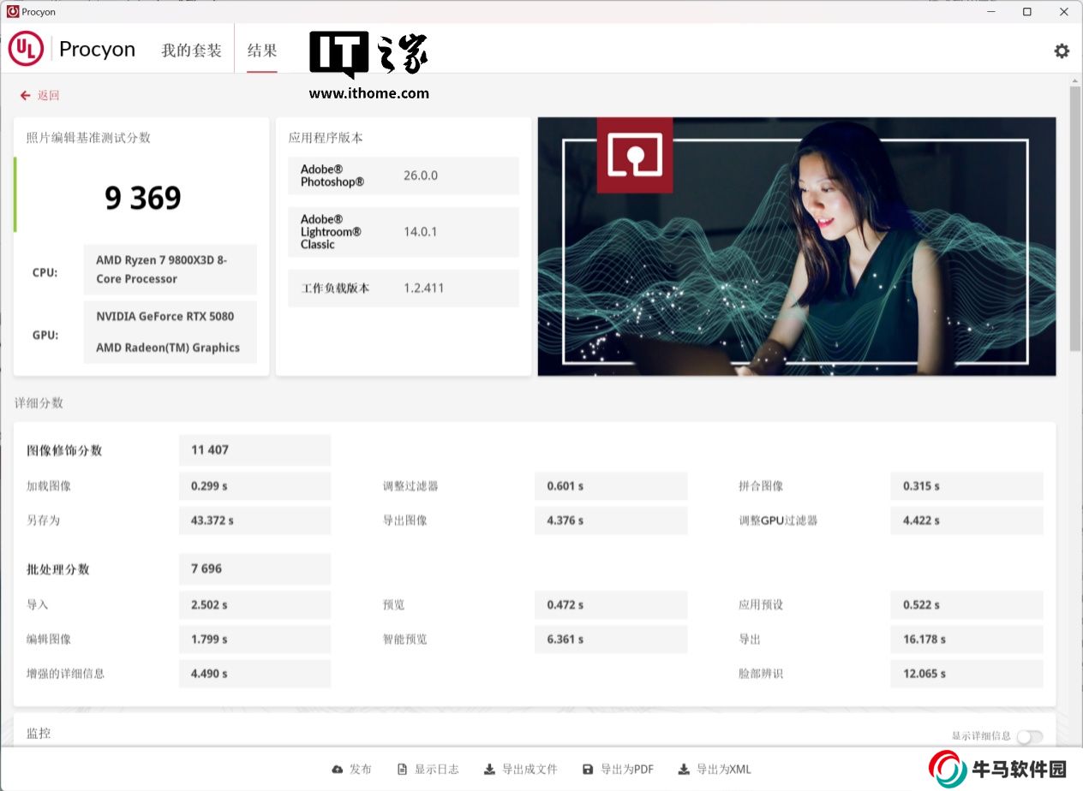Export results with 导出为PDF
This screenshot has height=791, width=1083.
click(618, 769)
